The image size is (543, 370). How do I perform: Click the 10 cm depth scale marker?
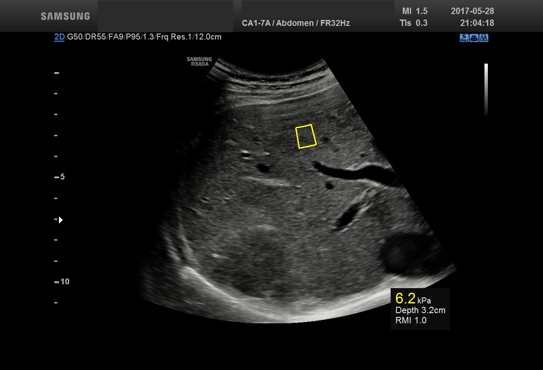64,282
